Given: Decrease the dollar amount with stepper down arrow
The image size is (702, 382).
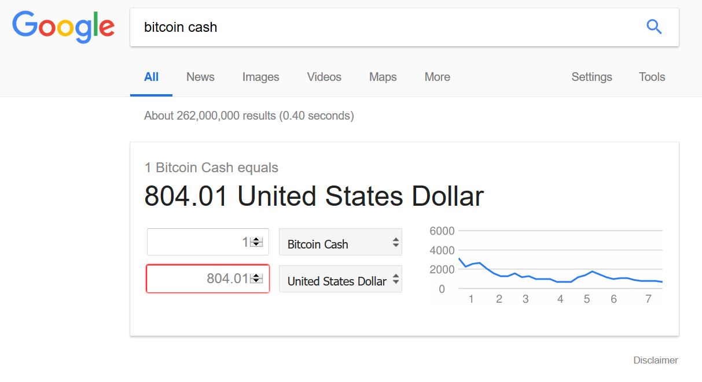Looking at the screenshot, I should tap(256, 281).
